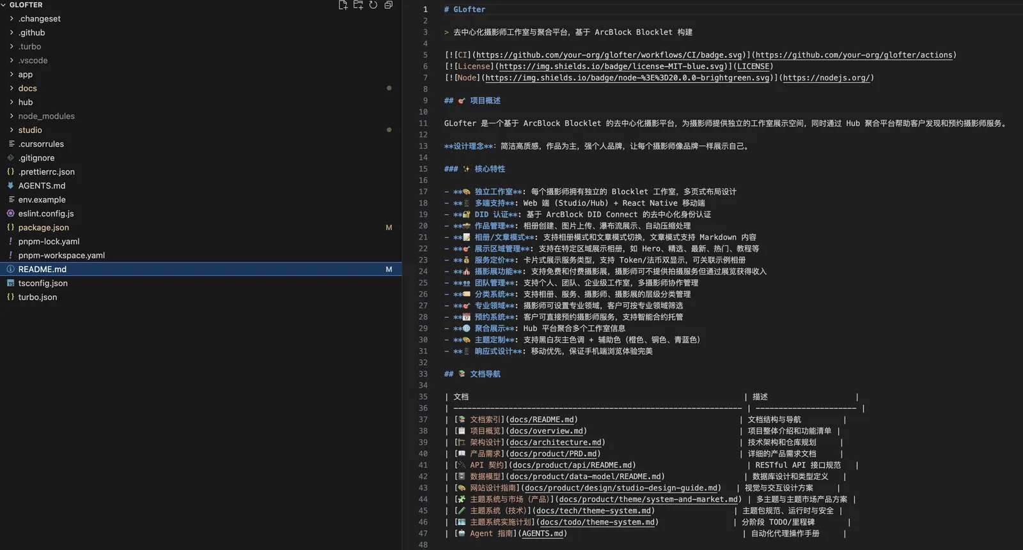Screen dimensions: 1023x550
Task: Open the docs/README.md link in table
Action: [x=542, y=420]
